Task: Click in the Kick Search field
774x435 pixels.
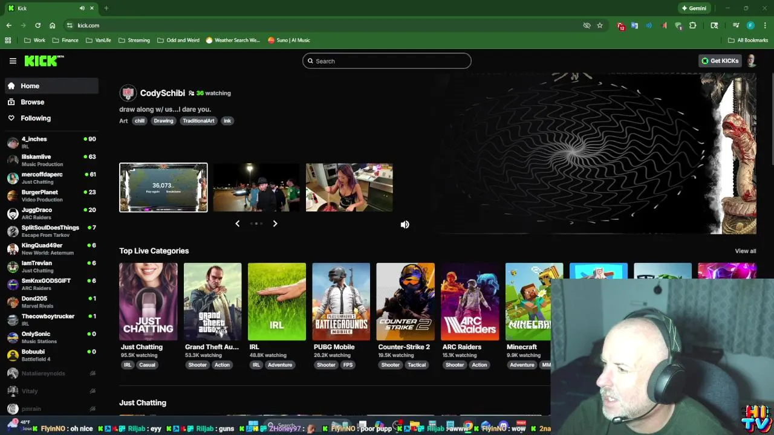Action: tap(387, 61)
